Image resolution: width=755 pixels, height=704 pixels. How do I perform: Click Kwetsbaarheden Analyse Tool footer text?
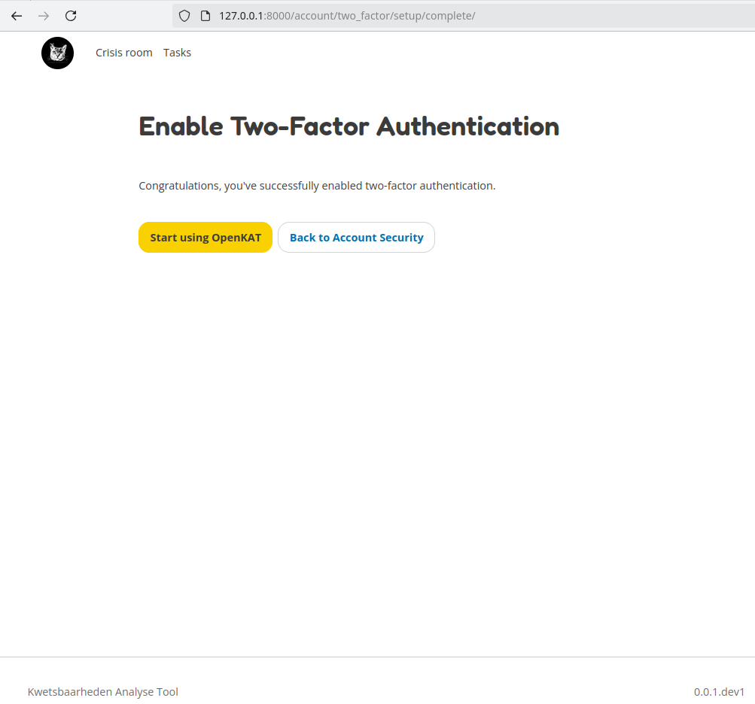[x=103, y=691]
